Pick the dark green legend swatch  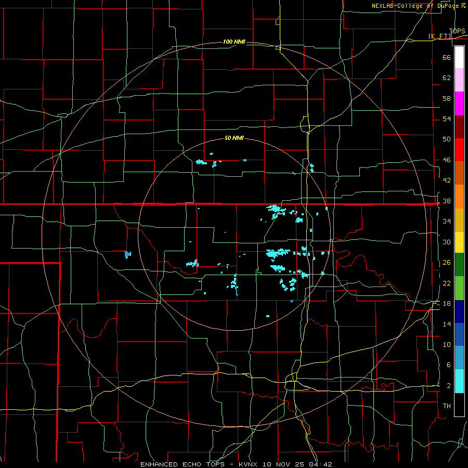459,265
